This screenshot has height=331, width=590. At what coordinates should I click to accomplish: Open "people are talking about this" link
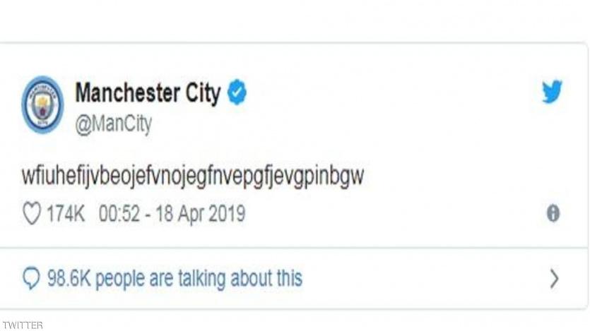(199, 279)
